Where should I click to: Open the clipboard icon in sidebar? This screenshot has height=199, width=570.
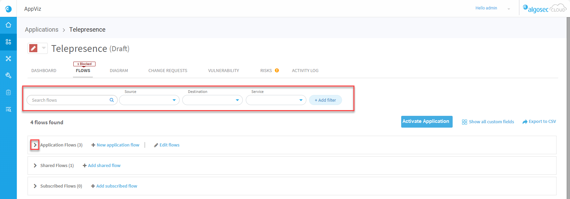(8, 92)
